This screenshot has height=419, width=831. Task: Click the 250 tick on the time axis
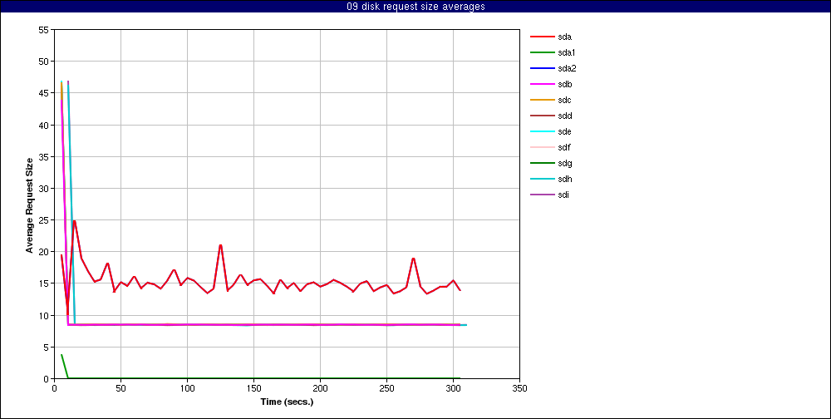[x=387, y=388]
